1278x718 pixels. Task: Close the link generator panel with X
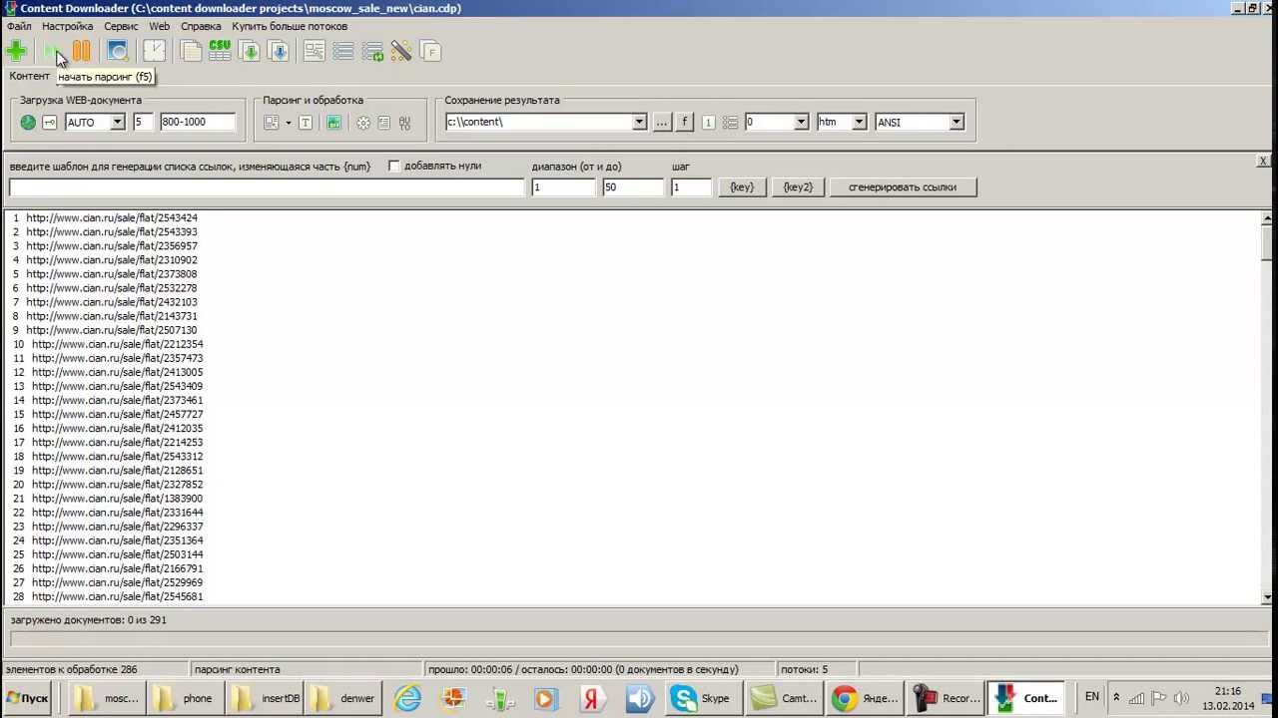coord(1263,161)
